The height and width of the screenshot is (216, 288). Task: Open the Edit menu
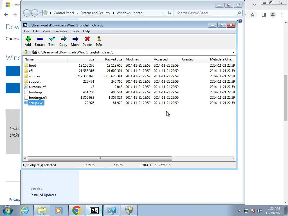pos(36,31)
